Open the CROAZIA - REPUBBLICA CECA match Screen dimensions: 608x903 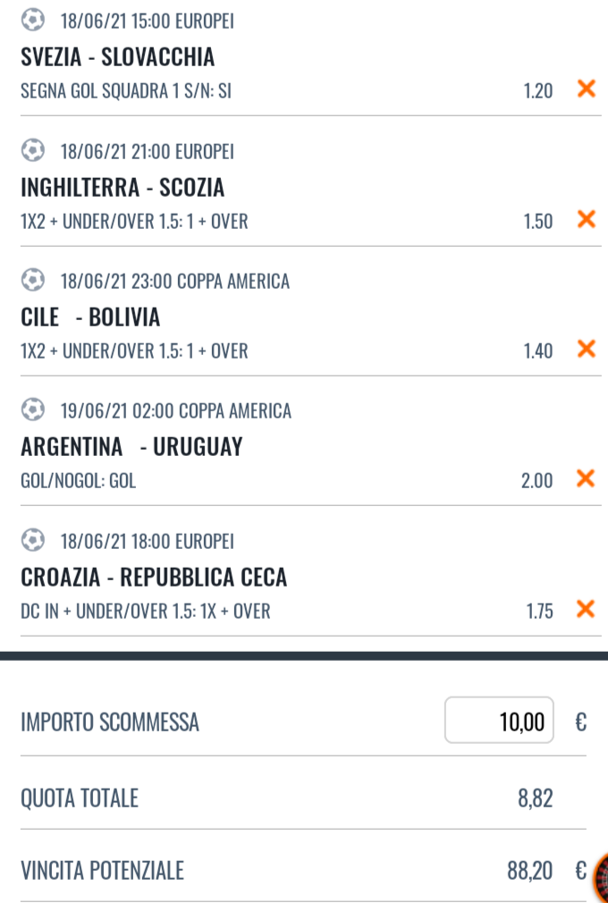click(x=154, y=578)
